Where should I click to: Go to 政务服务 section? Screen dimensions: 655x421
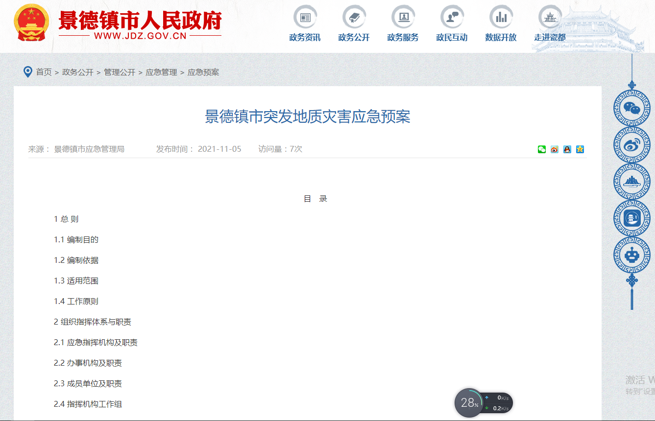[403, 24]
